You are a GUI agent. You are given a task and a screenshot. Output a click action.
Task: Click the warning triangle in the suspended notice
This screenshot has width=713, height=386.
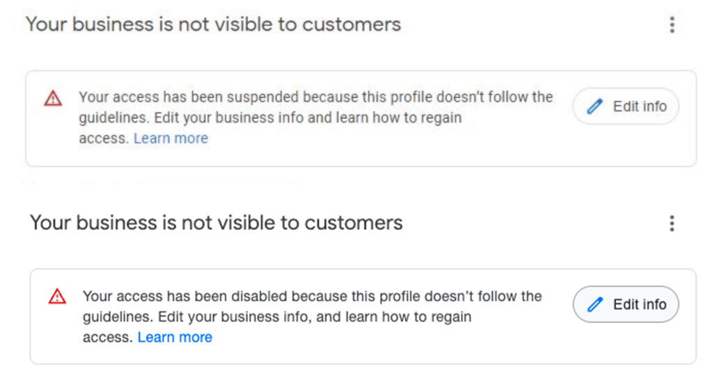click(x=53, y=98)
